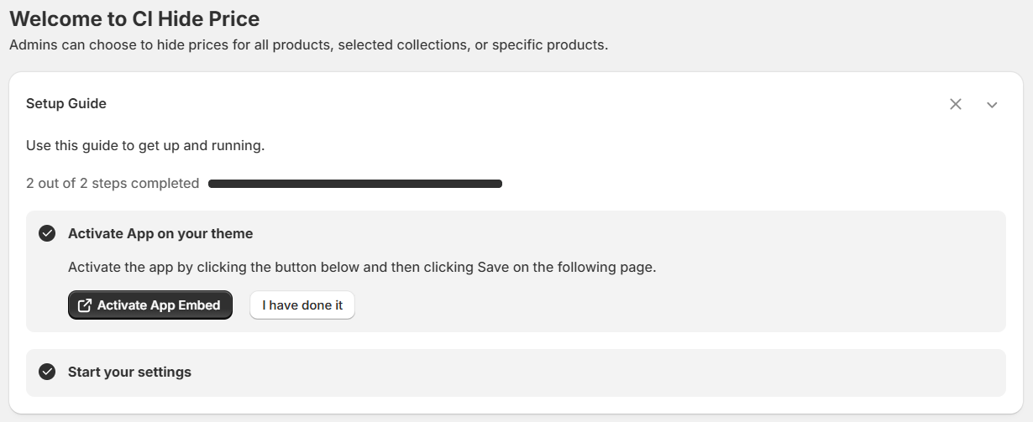Click the Setup Guide card title
Viewport: 1033px width, 422px height.
click(66, 103)
